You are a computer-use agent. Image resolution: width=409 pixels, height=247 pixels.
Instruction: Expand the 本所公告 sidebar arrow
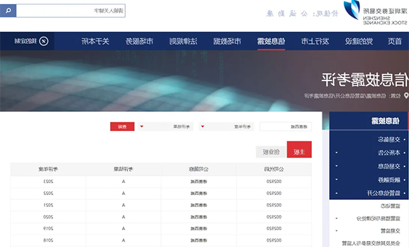(x=336, y=152)
